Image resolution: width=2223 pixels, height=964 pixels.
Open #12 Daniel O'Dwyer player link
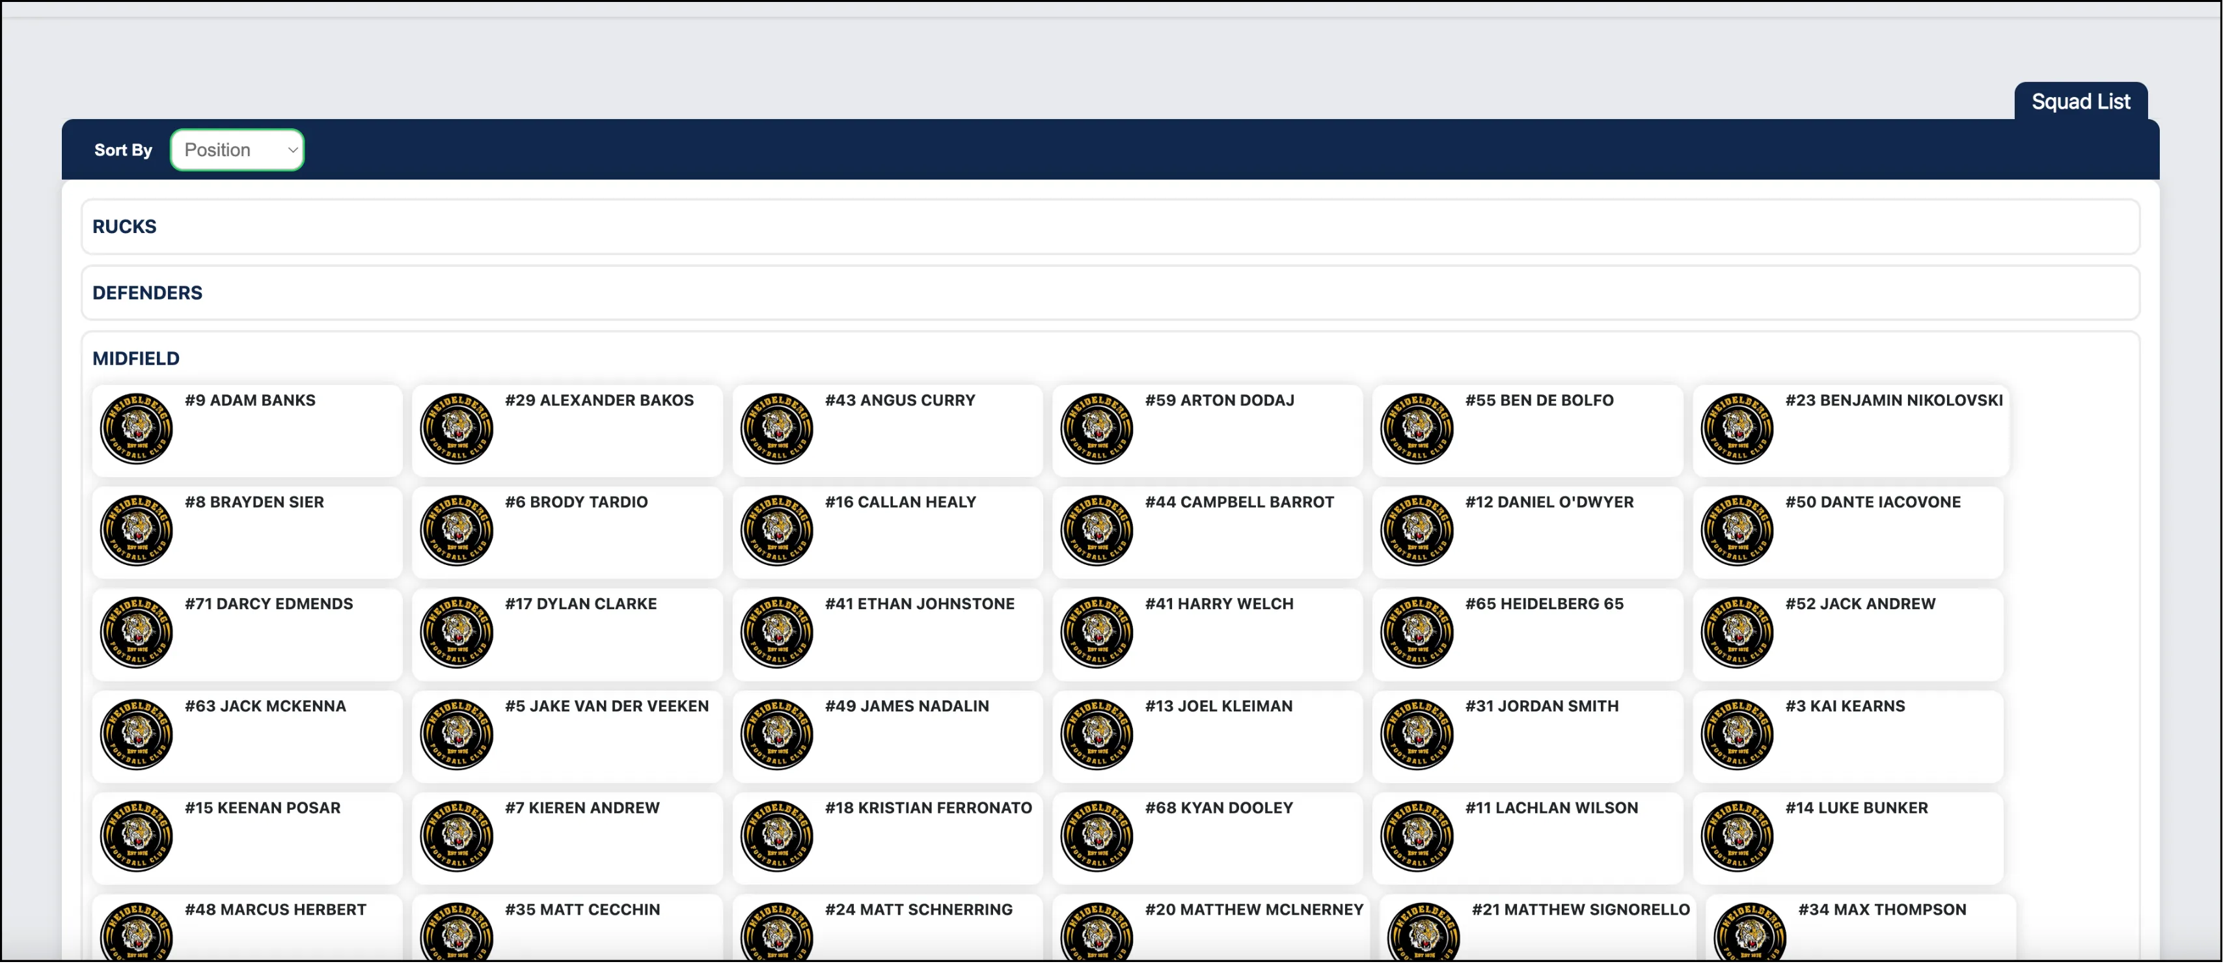coord(1548,503)
